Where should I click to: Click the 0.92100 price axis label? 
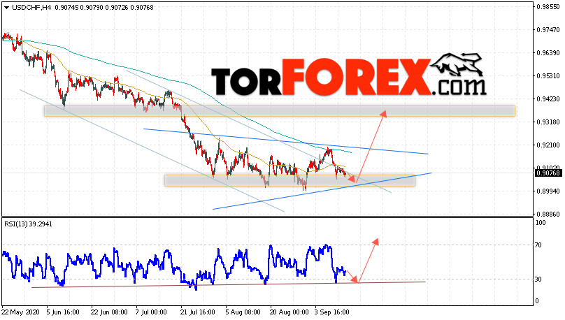[548, 145]
